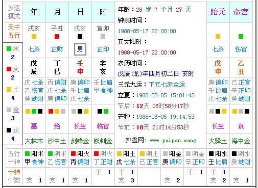Open the www.paipan.wang website link
The image size is (258, 188).
173,141
